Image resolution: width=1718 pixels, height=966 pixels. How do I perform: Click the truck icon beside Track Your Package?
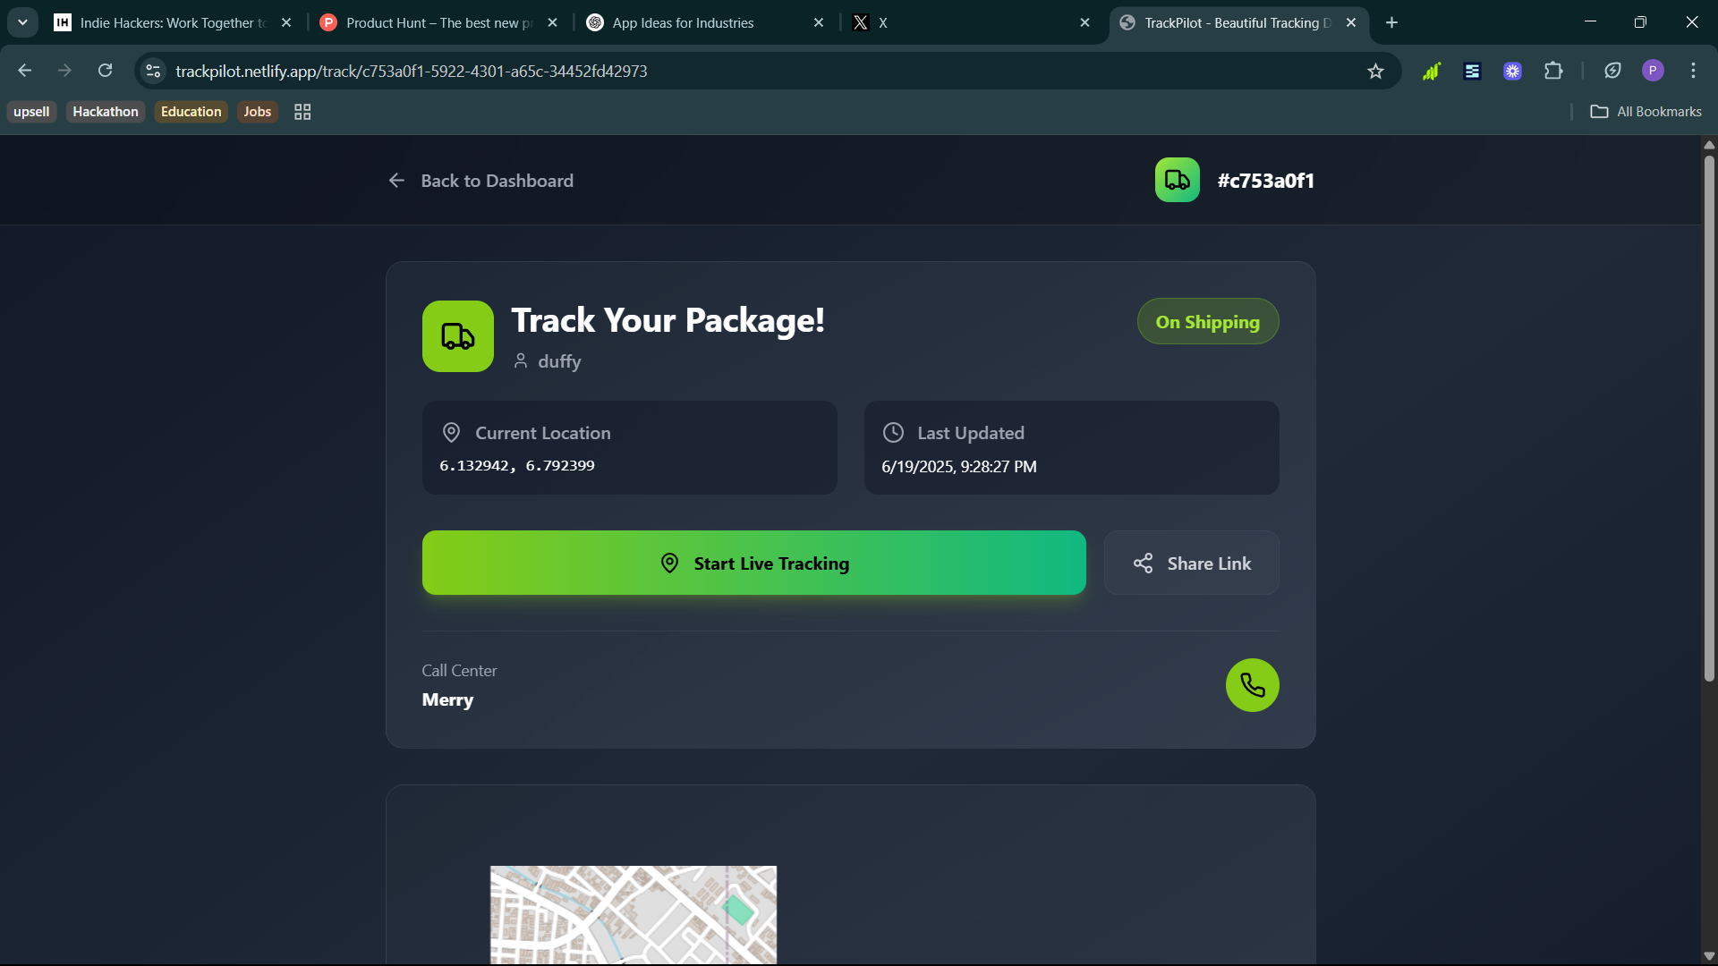point(458,336)
